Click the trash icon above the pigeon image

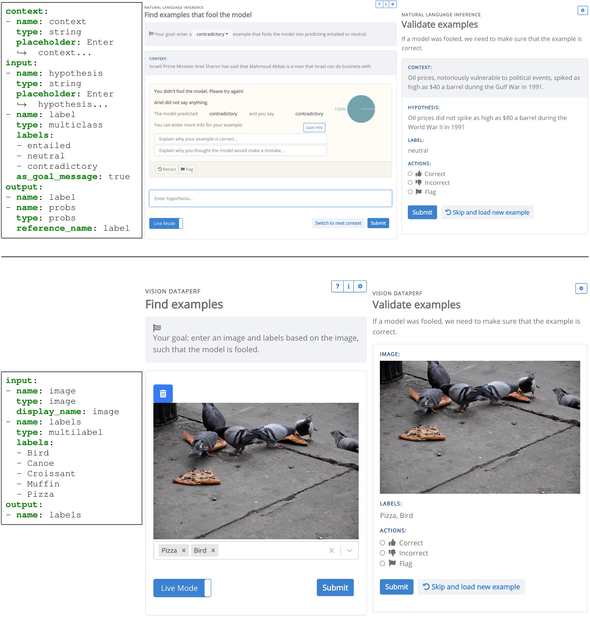tap(163, 394)
